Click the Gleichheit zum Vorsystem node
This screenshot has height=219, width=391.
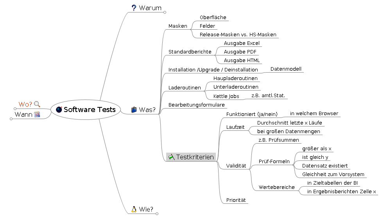(x=333, y=174)
